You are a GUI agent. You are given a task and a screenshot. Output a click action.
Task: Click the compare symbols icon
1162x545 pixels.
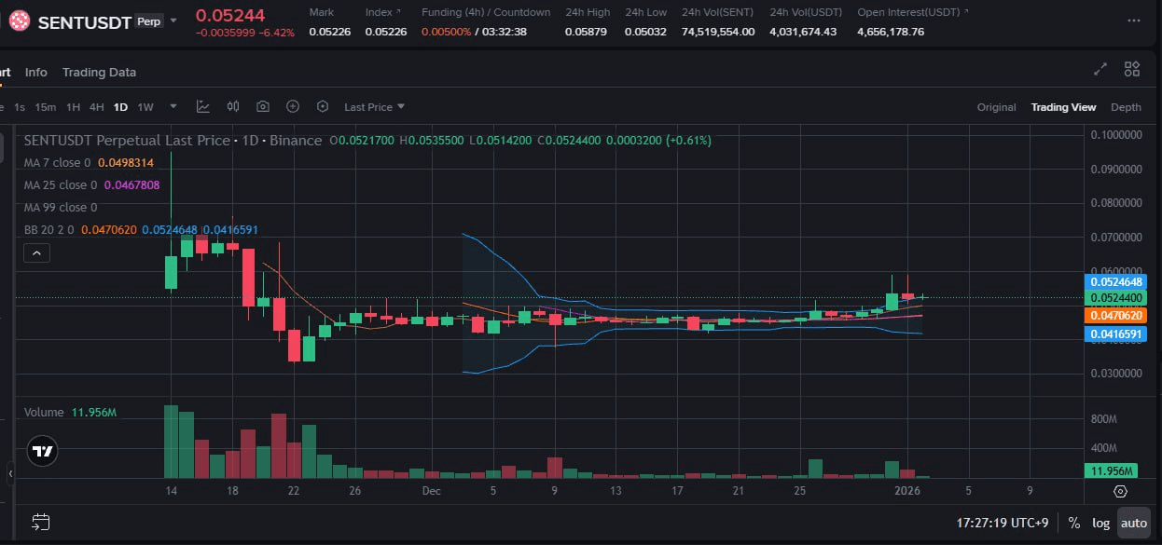(233, 106)
